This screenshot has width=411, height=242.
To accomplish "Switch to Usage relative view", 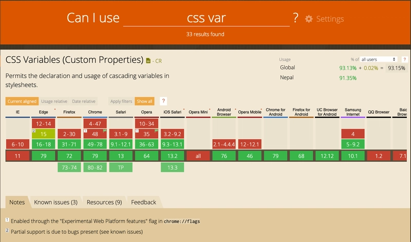I will [x=54, y=101].
